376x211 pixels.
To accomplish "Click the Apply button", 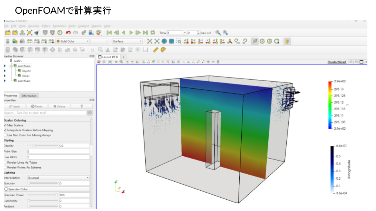I will pyautogui.click(x=14, y=106).
